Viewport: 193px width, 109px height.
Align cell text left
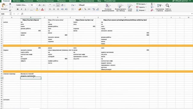click(50, 9)
